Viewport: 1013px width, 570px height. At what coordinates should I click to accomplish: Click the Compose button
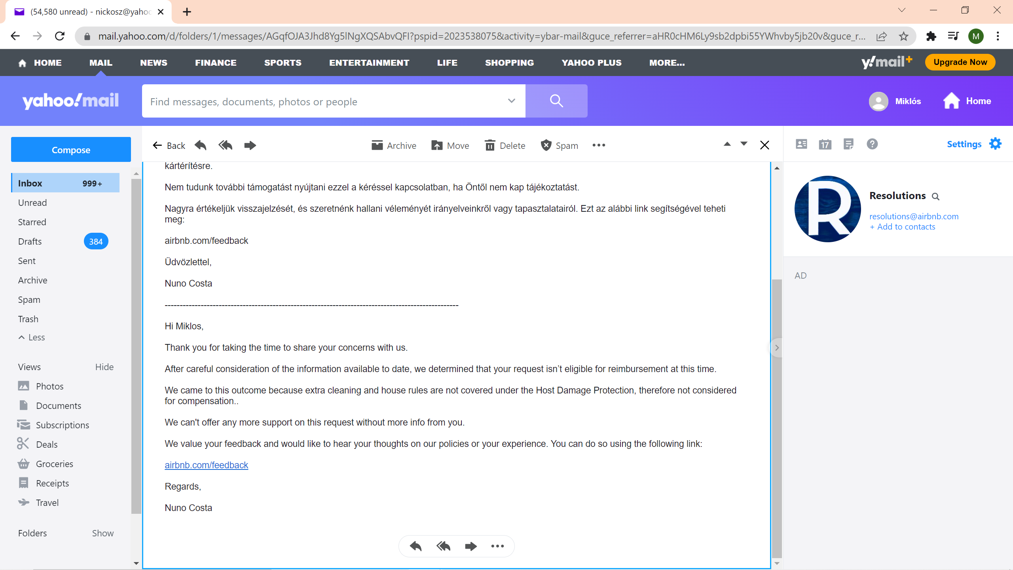pyautogui.click(x=71, y=150)
